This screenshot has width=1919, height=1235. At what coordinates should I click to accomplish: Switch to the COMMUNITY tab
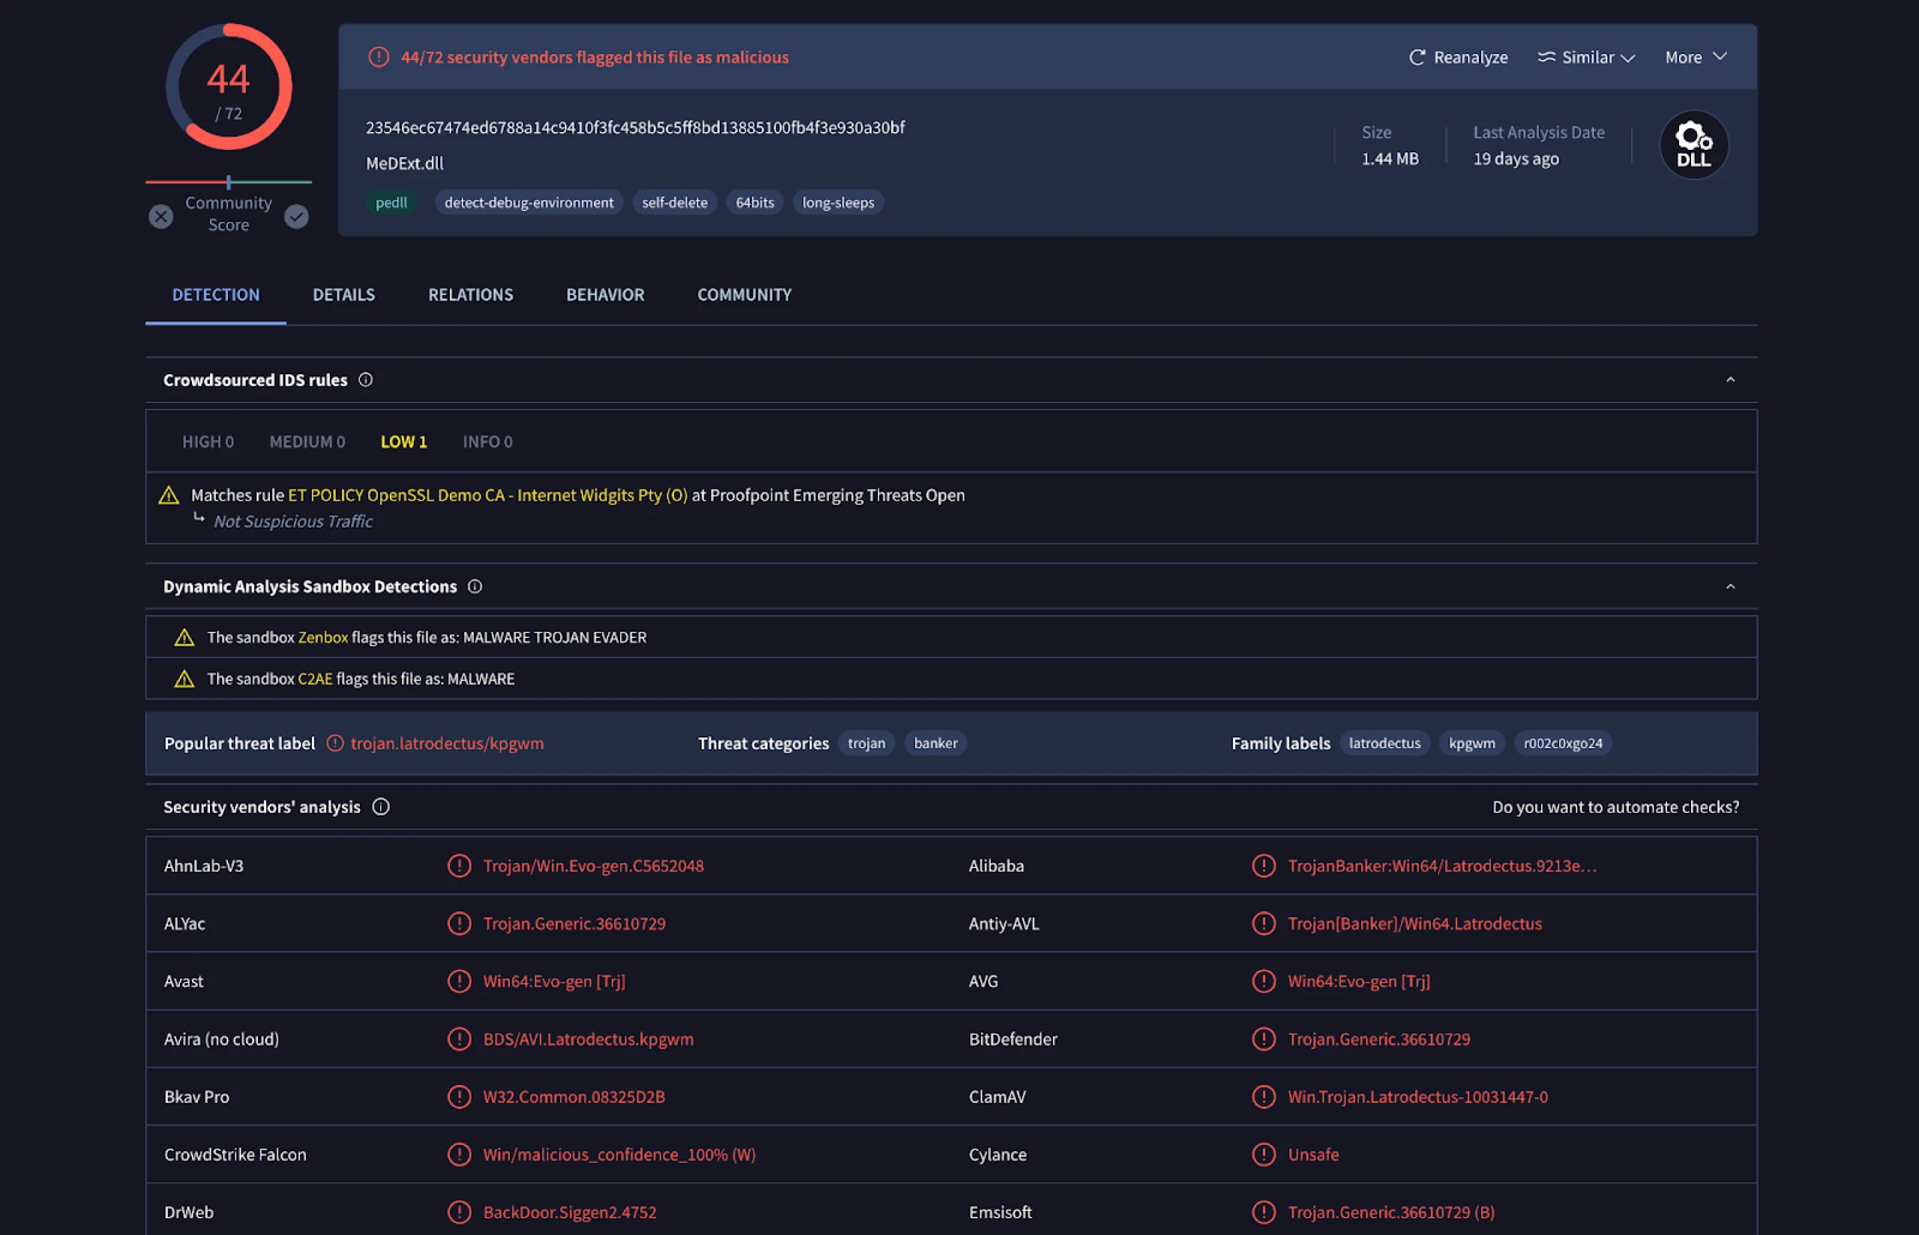[744, 295]
